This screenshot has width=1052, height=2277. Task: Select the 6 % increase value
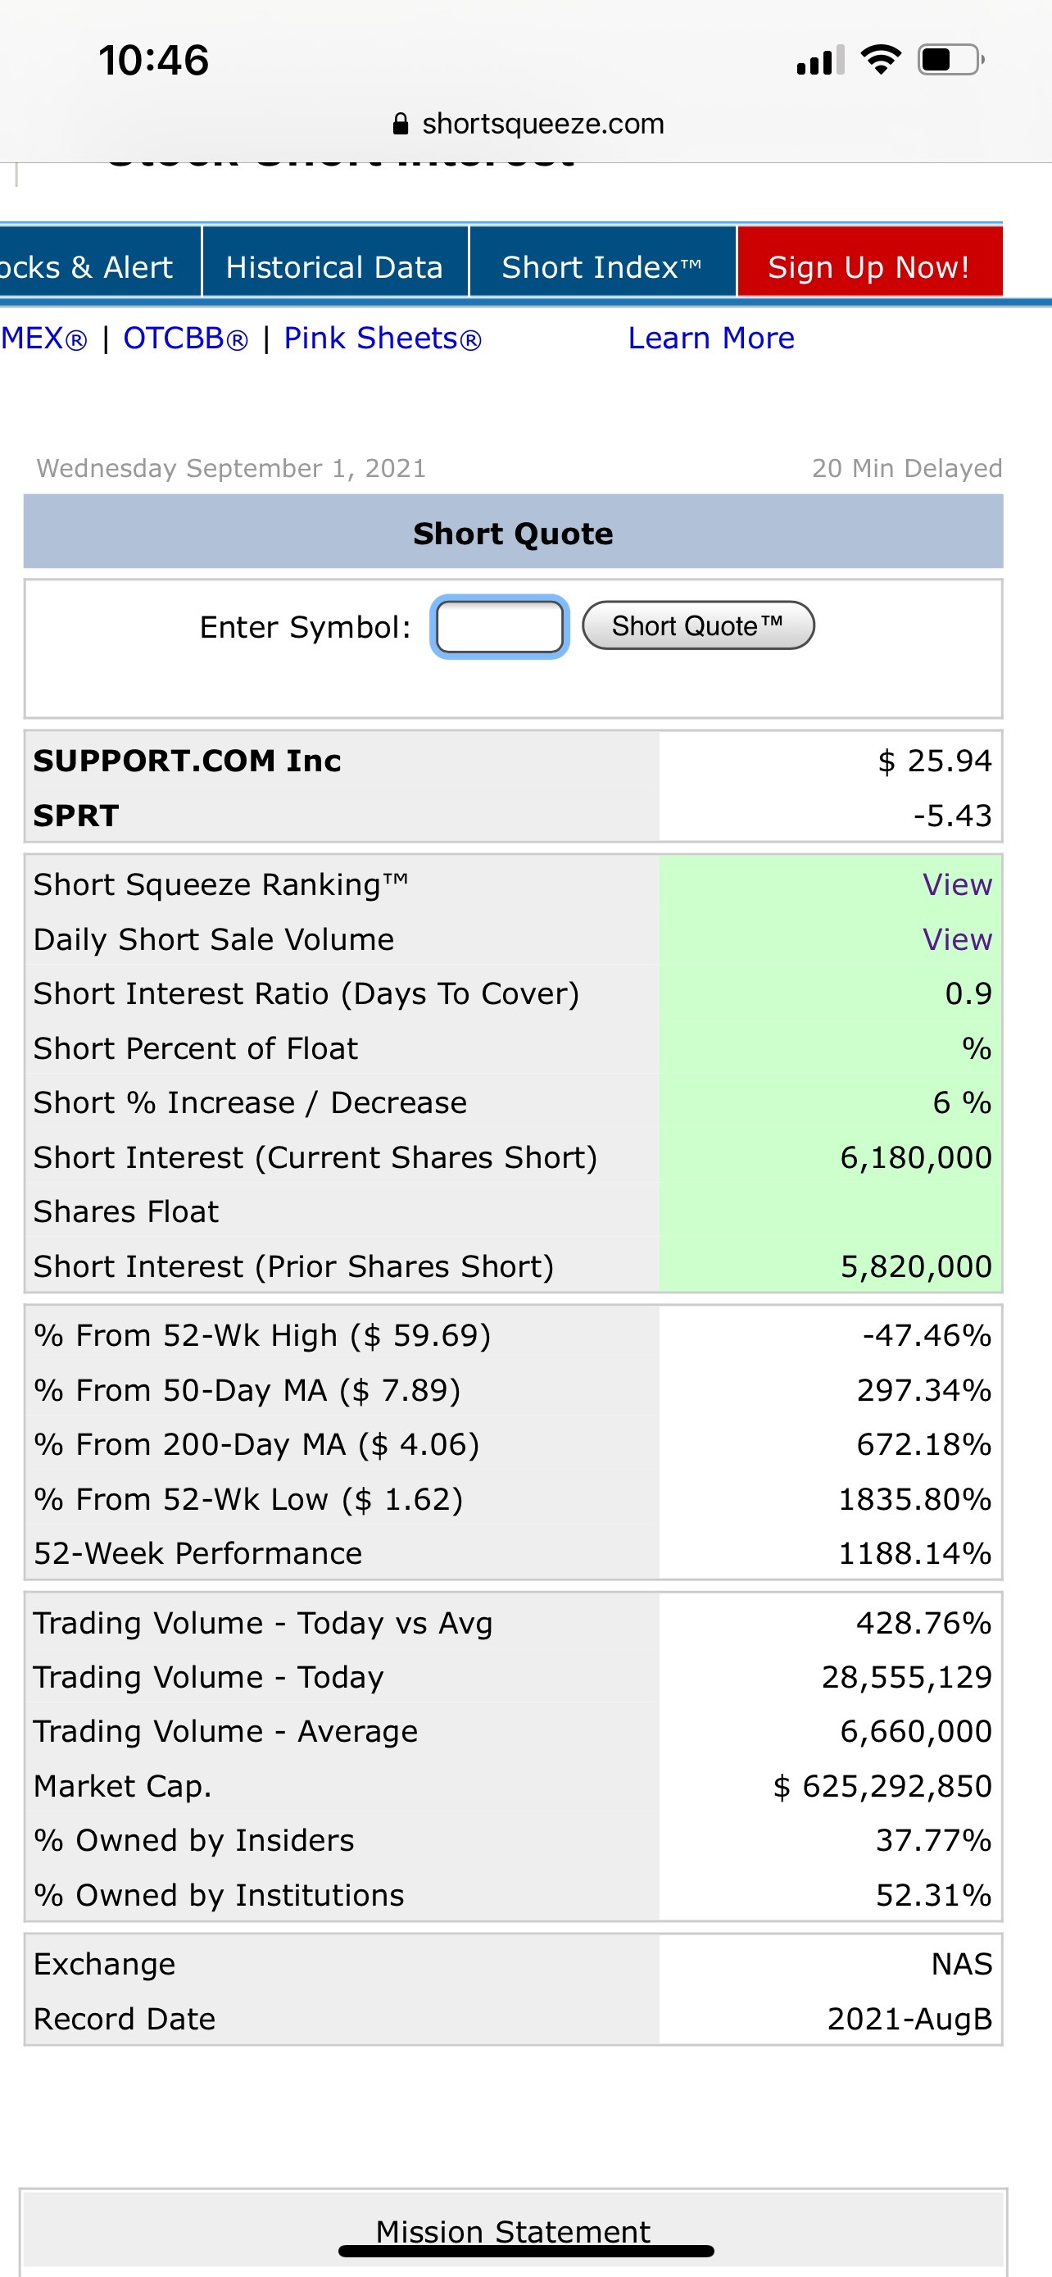(962, 1103)
